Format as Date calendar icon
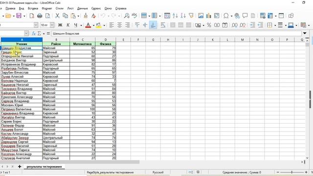Image resolution: width=313 pixels, height=176 pixels. pos(225,25)
